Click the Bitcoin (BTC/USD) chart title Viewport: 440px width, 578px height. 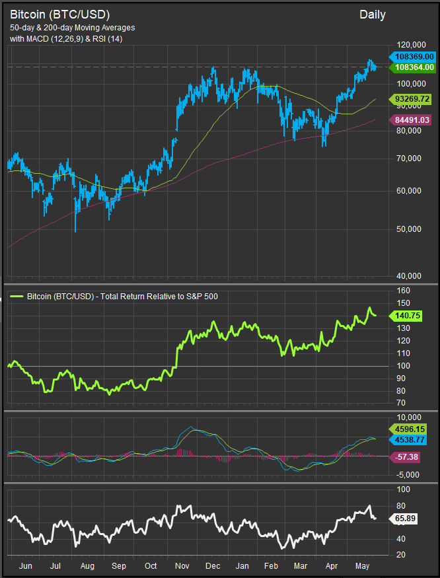pos(59,15)
